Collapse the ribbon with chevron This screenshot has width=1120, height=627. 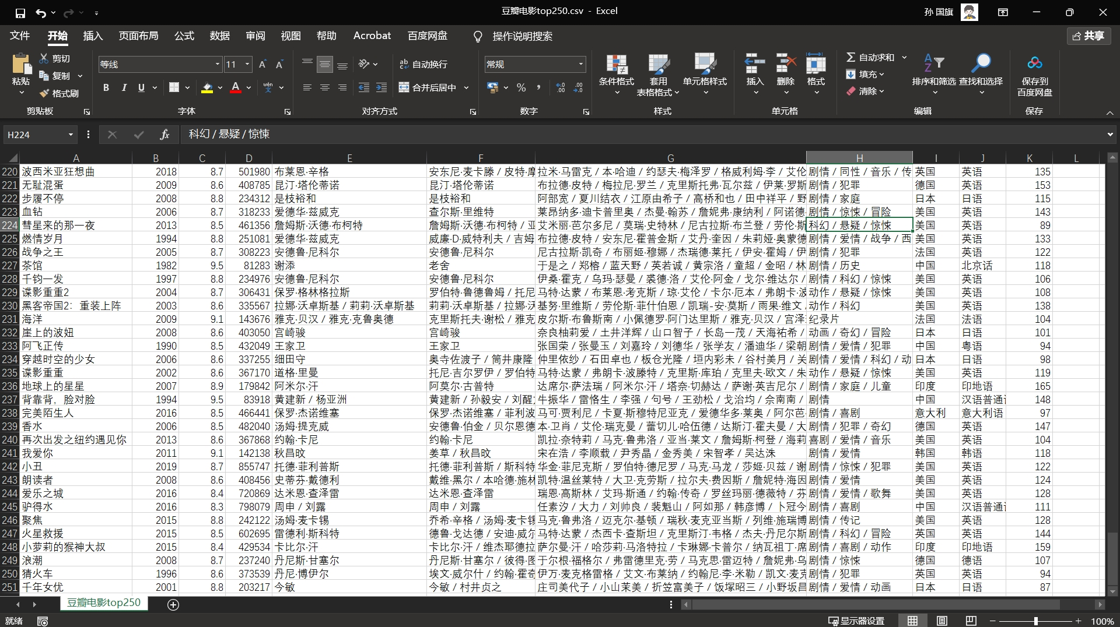[x=1109, y=112]
